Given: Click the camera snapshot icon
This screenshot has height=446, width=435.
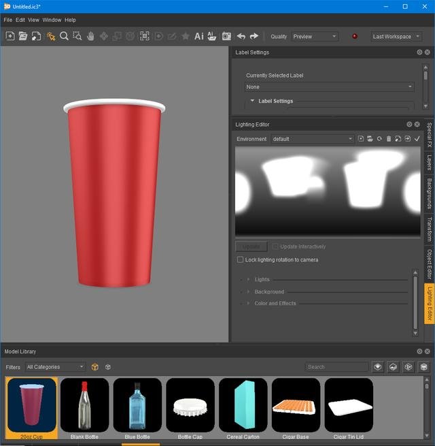Looking at the screenshot, I should (226, 36).
